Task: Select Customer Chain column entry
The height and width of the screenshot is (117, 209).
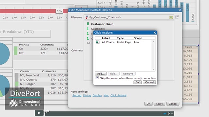Action: pos(102,24)
